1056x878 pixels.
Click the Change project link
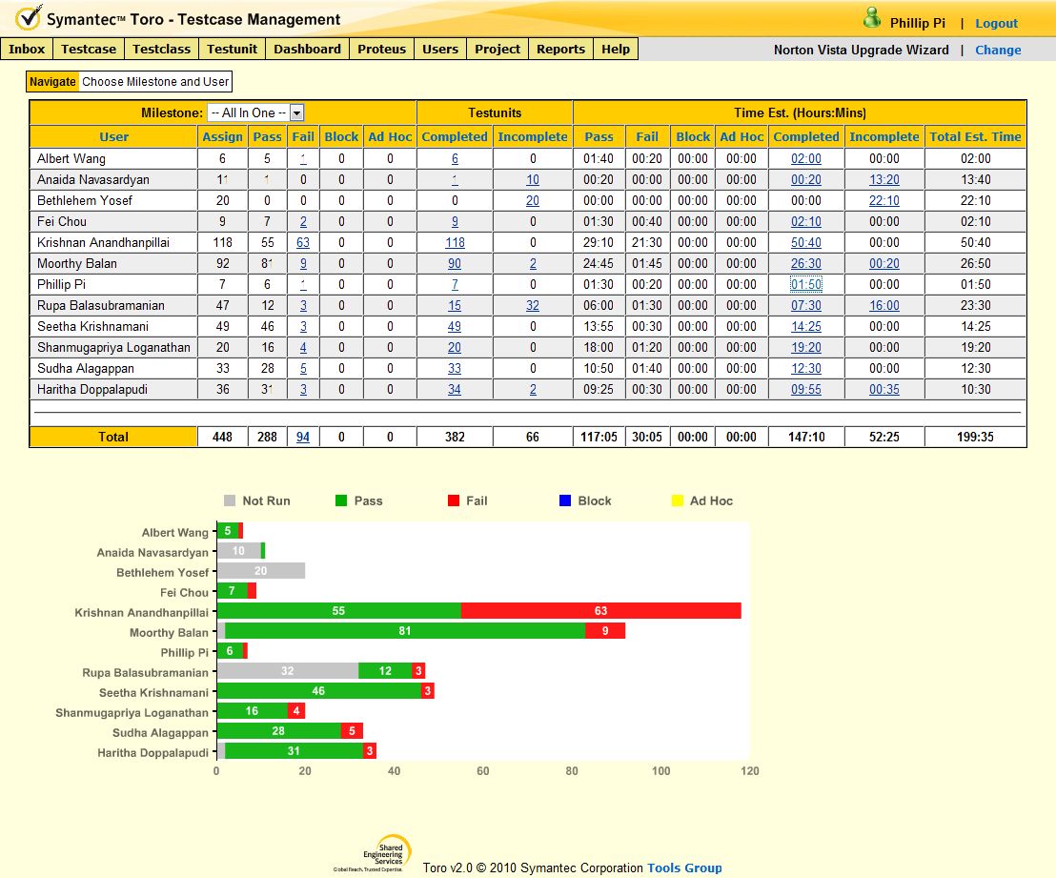(x=997, y=50)
